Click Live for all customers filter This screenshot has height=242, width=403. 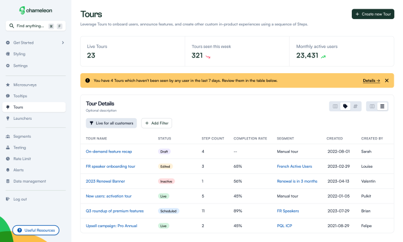[111, 123]
